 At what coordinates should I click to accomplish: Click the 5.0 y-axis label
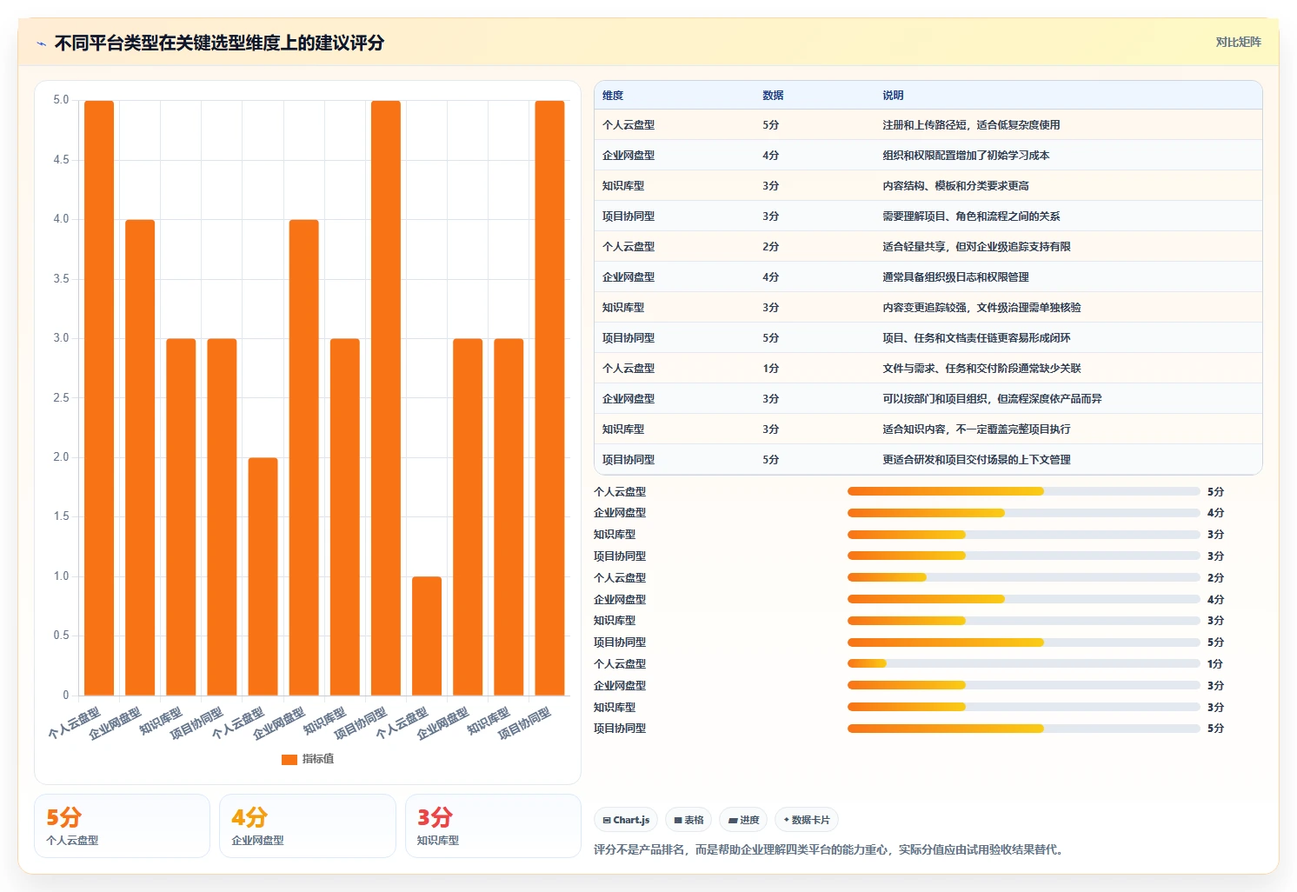(61, 100)
